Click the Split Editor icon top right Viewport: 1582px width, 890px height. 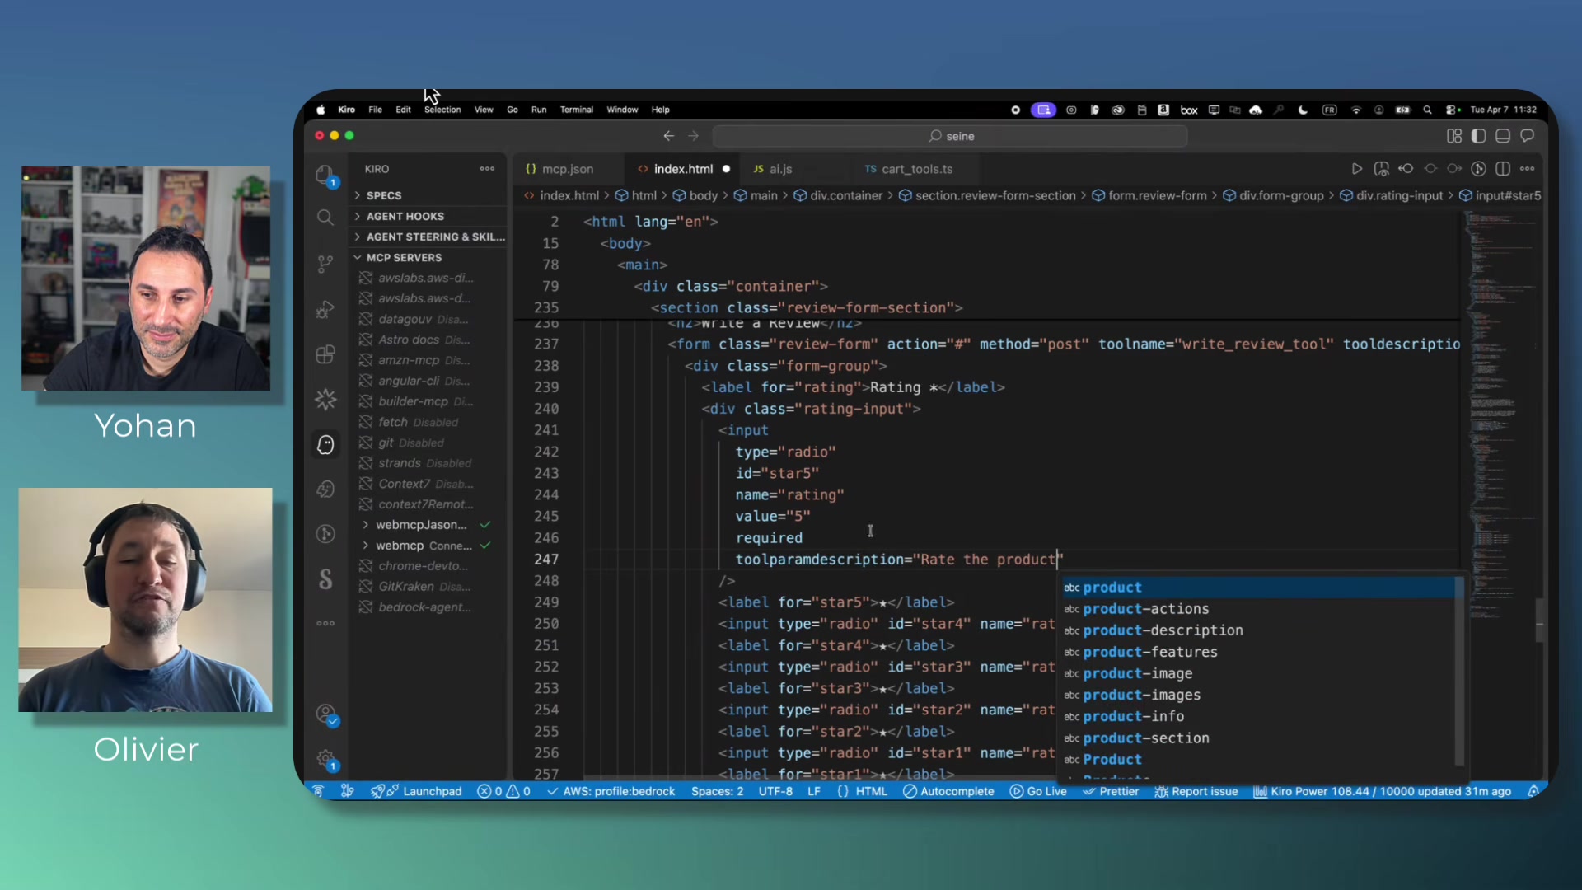click(1503, 168)
